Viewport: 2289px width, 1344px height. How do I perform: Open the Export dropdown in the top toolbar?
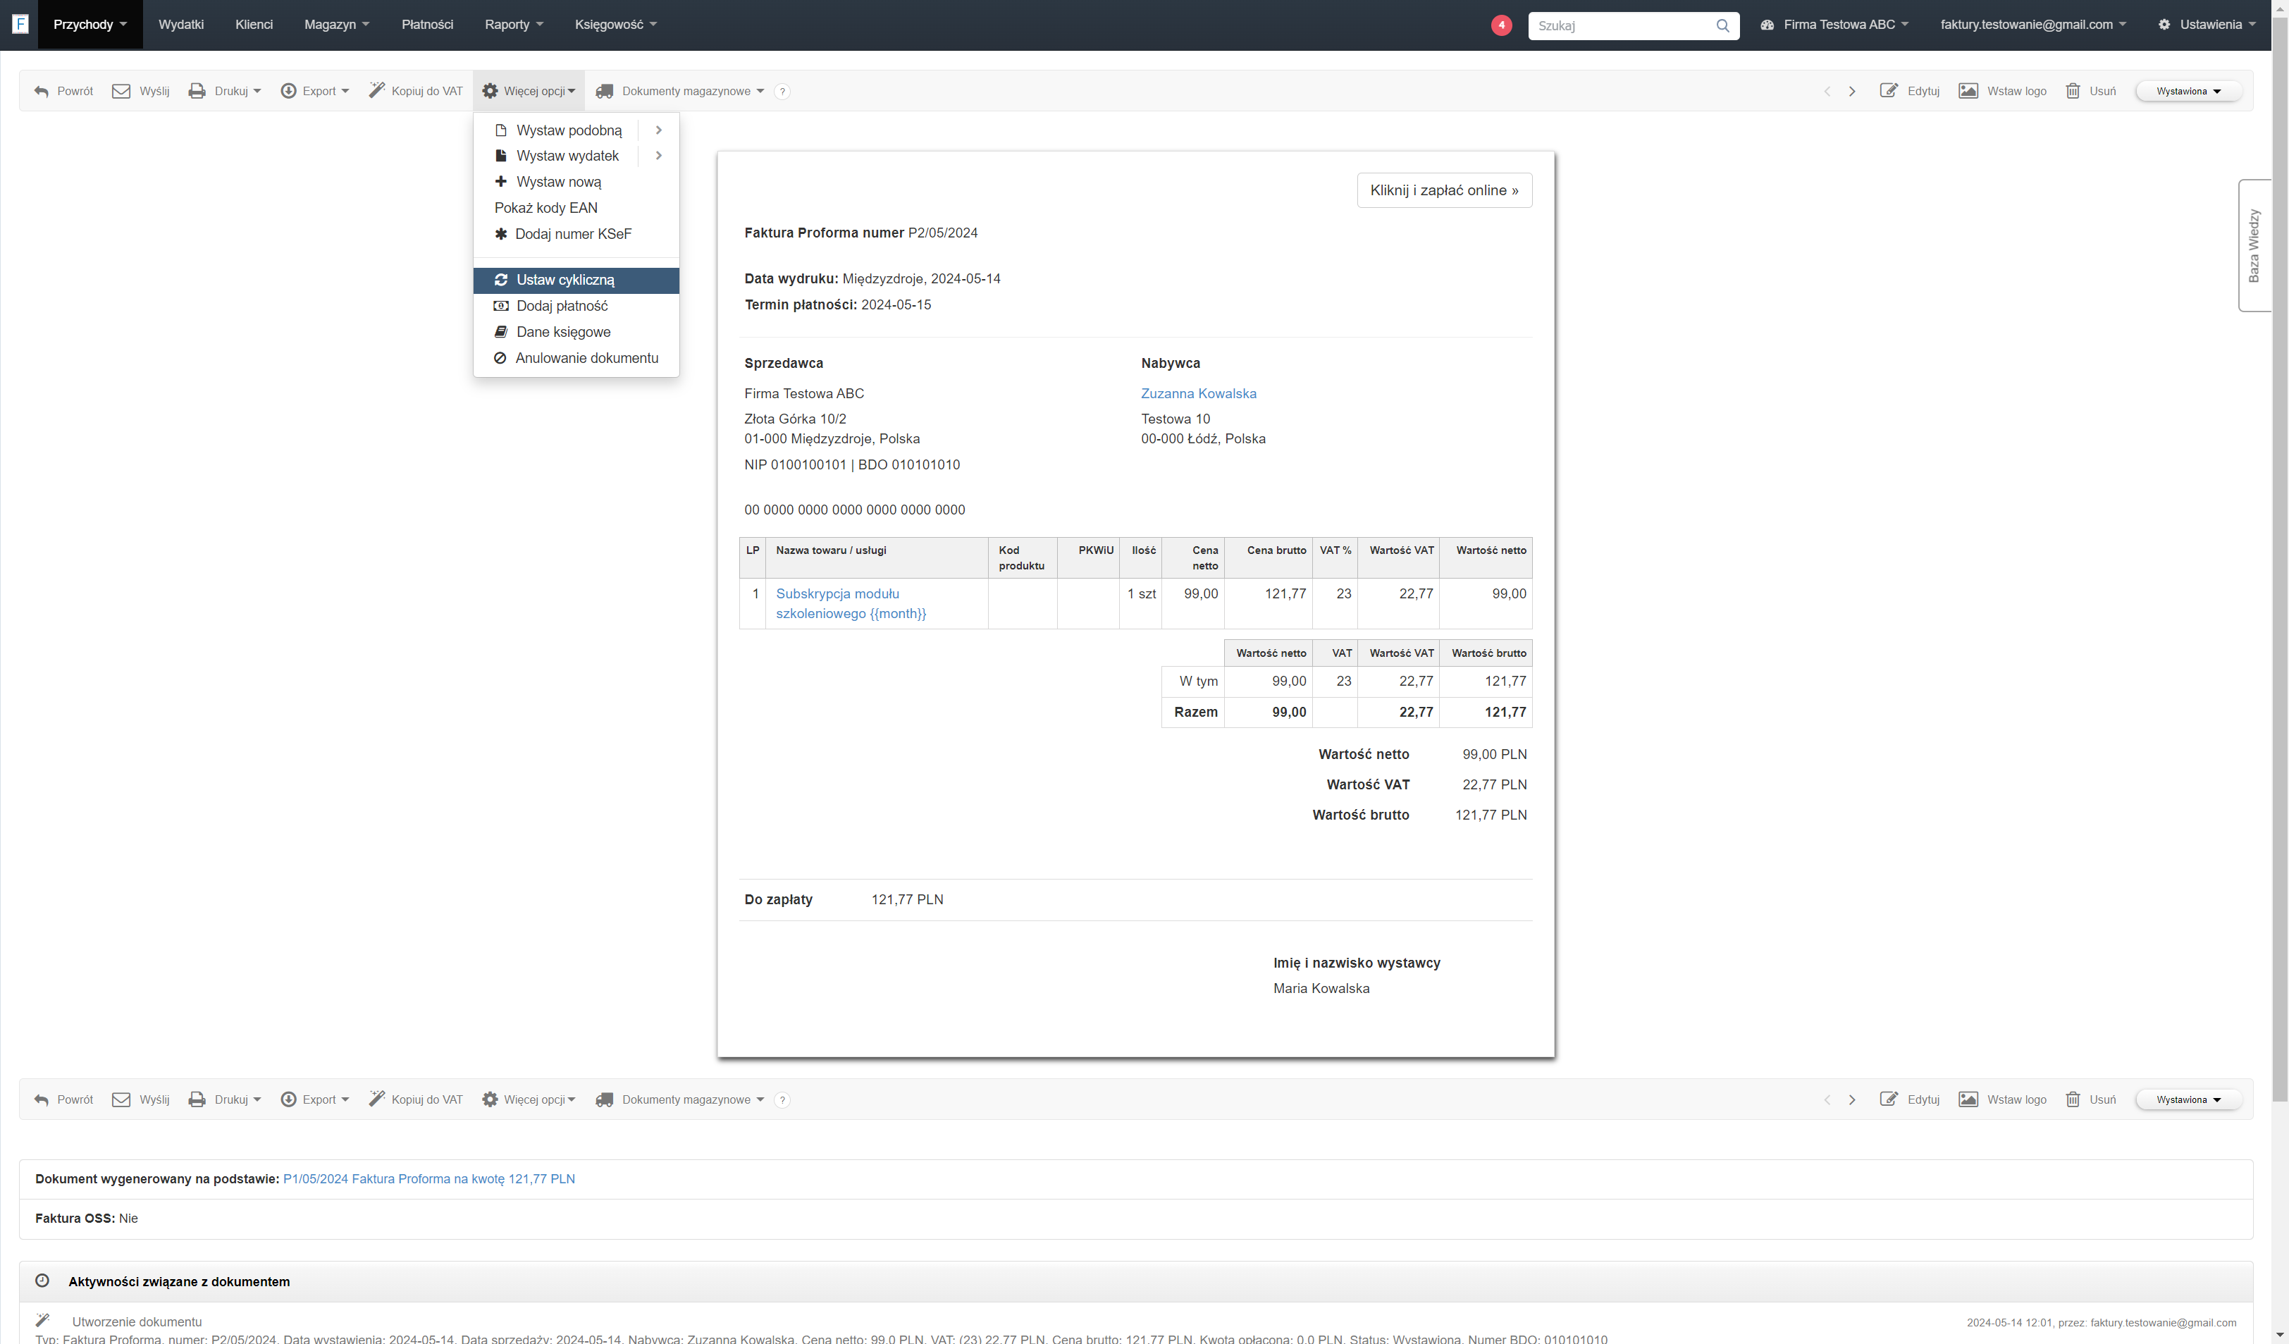314,91
